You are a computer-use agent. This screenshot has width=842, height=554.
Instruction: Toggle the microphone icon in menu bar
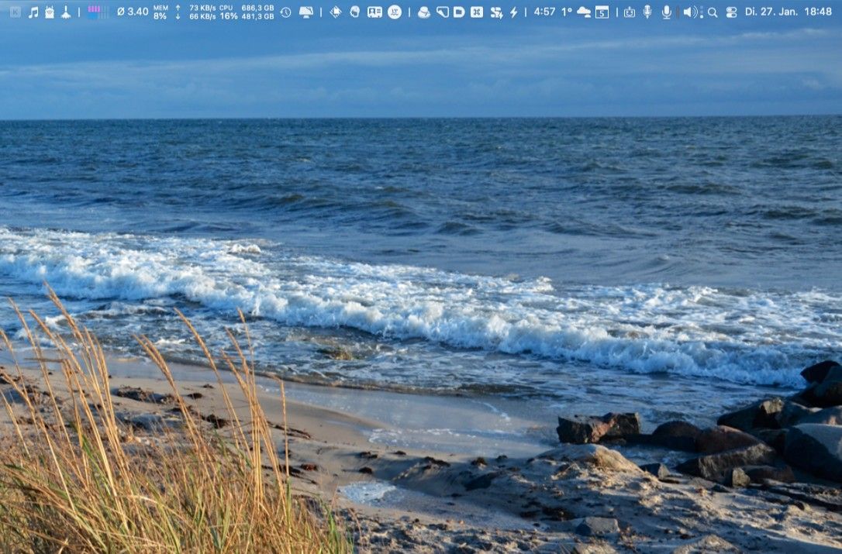[x=666, y=12]
